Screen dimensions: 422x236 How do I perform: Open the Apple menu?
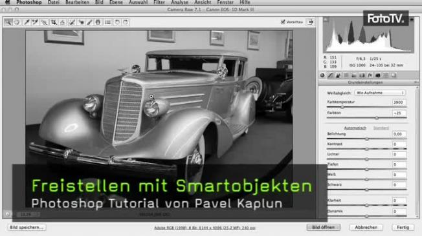point(8,2)
